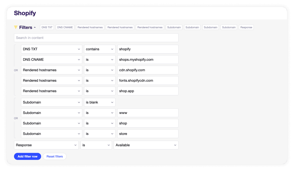Screen dimensions: 294x171
Task: Click the Reset filters button
Action: (55, 156)
